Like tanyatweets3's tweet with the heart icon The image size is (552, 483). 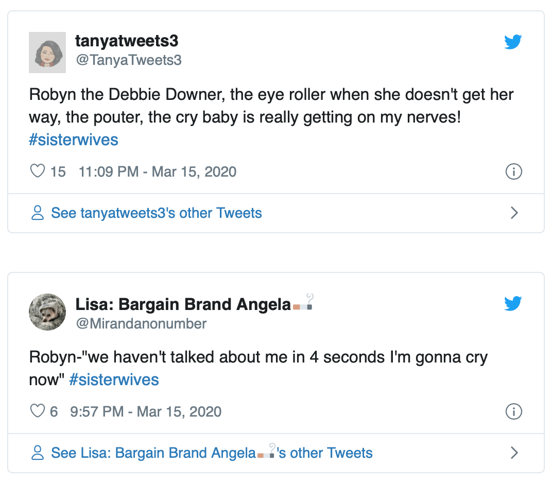(x=38, y=171)
